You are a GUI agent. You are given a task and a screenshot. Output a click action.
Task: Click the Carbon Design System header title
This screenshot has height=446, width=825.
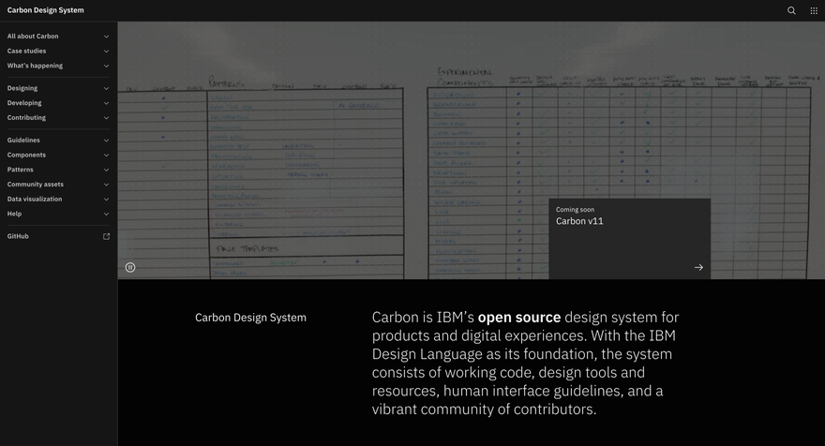pos(45,10)
